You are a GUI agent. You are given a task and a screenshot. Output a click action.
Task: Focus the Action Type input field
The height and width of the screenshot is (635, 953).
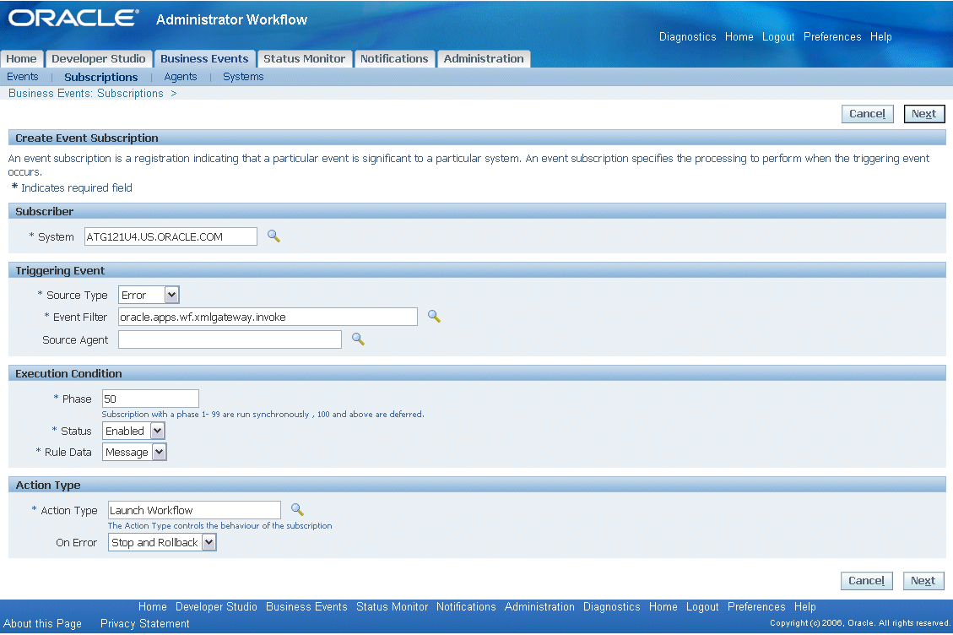(x=194, y=510)
